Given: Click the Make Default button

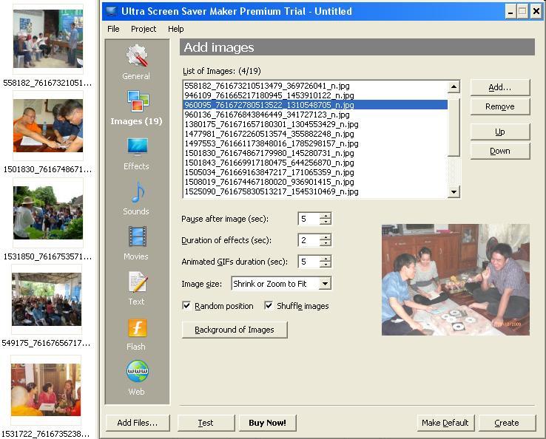Looking at the screenshot, I should pos(445,423).
